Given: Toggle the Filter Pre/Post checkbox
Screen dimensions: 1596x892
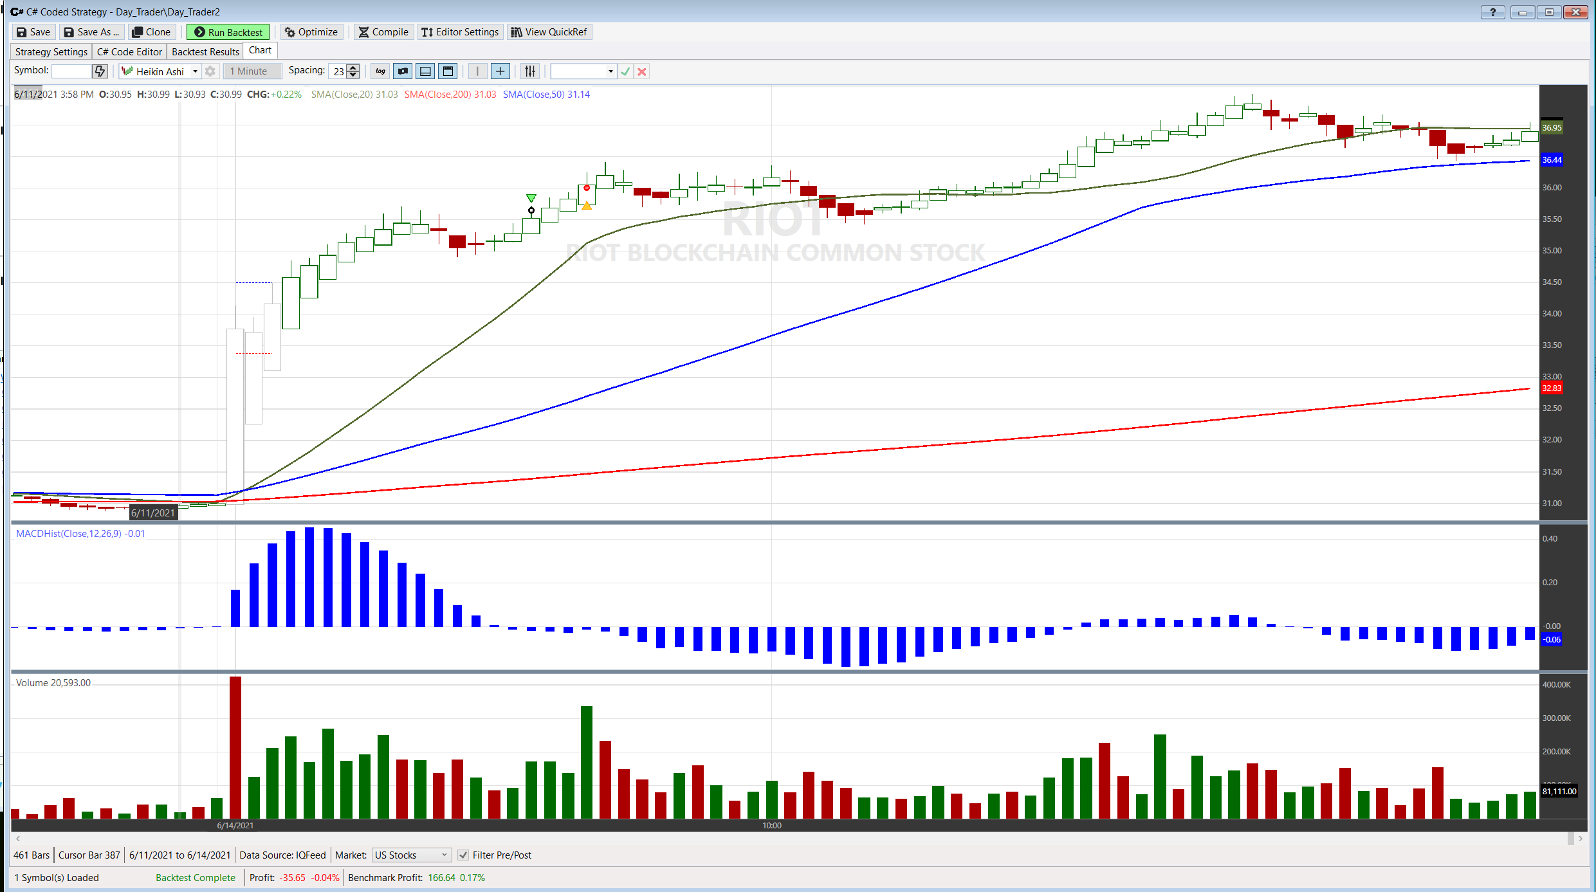Looking at the screenshot, I should click(463, 855).
